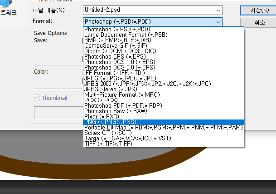Click the 취소 cancel button
This screenshot has width=276, height=194.
[x=259, y=22]
